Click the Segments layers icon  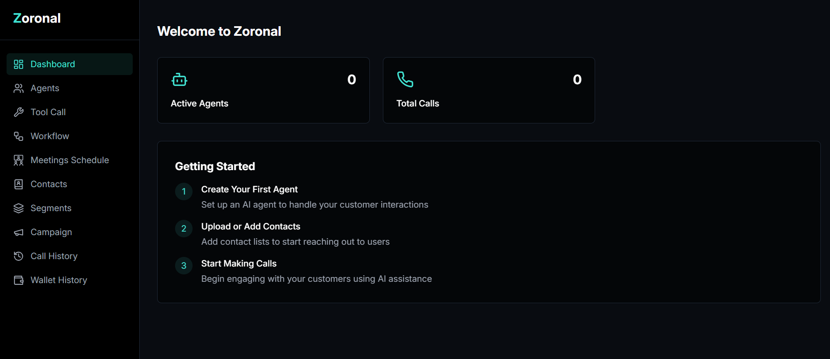pos(18,209)
